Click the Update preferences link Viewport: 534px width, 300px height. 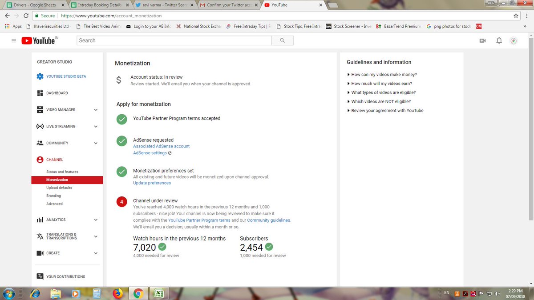[x=152, y=183]
